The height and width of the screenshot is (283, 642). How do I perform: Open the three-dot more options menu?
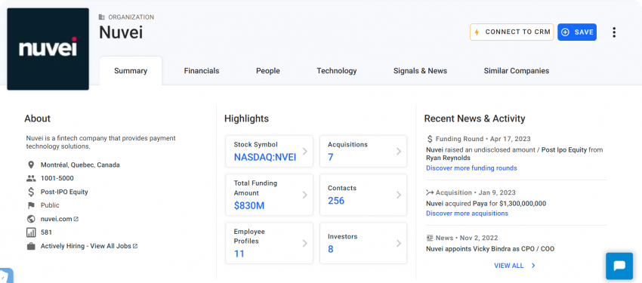click(614, 32)
